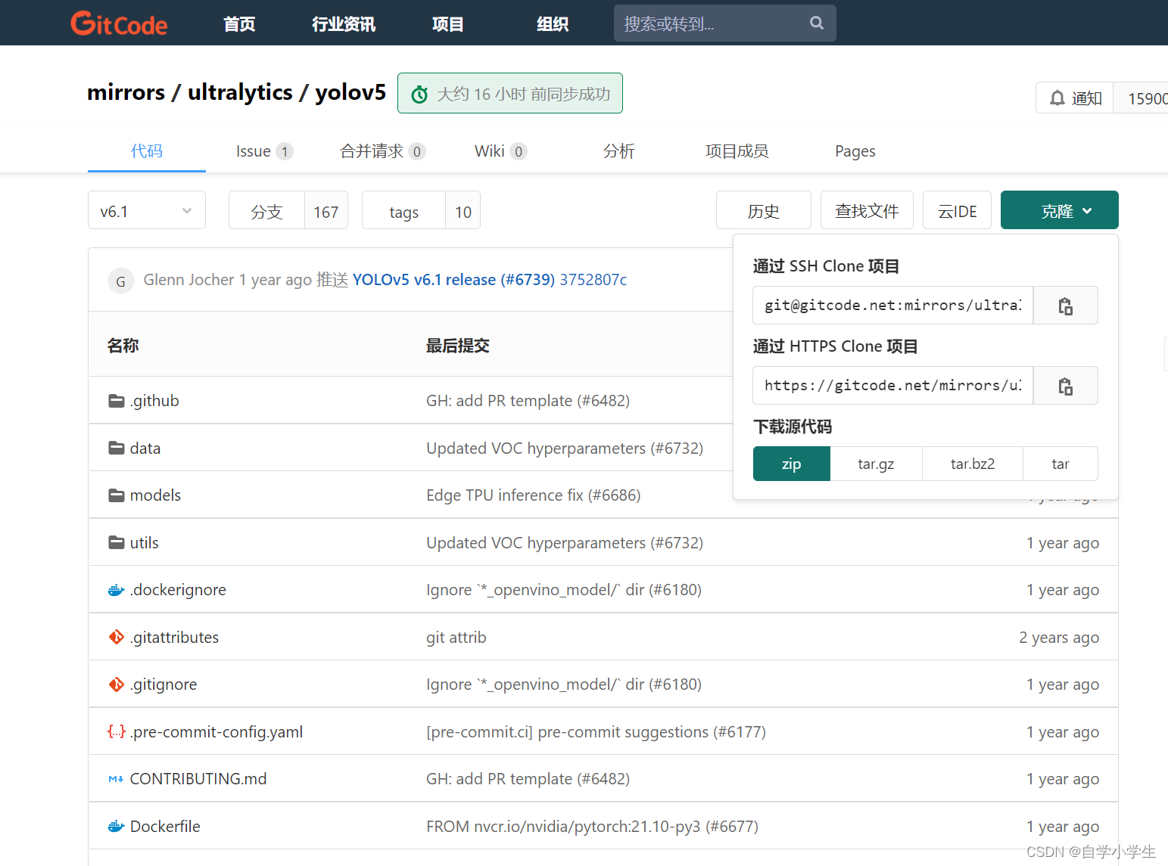Open the Dockerfile file
Screen dimensions: 1168x866
coord(165,827)
